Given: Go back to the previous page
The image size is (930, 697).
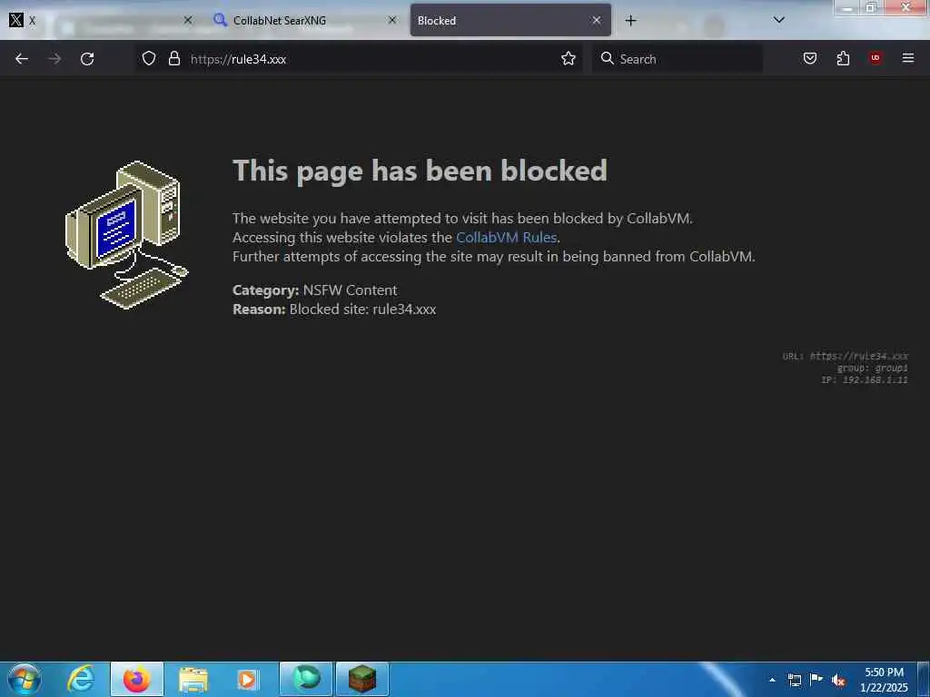Looking at the screenshot, I should pos(22,59).
